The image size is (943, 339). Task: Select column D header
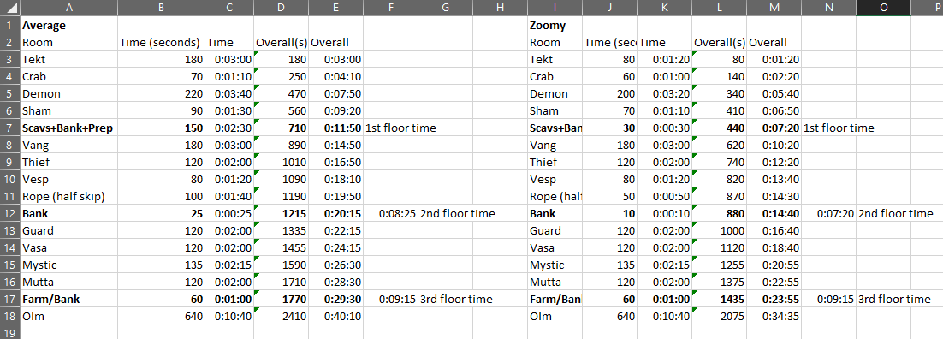[x=282, y=8]
